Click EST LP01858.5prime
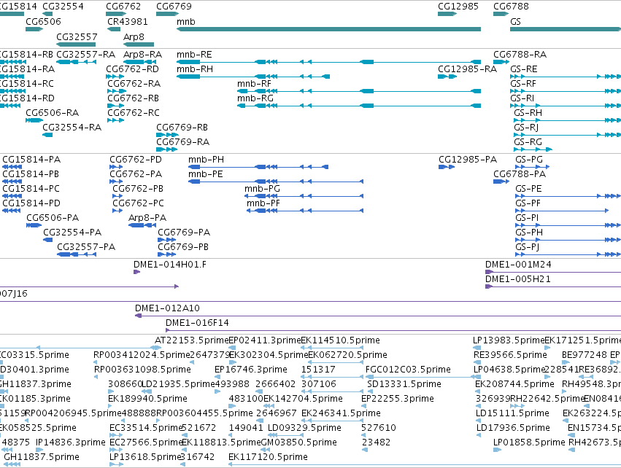 (529, 442)
